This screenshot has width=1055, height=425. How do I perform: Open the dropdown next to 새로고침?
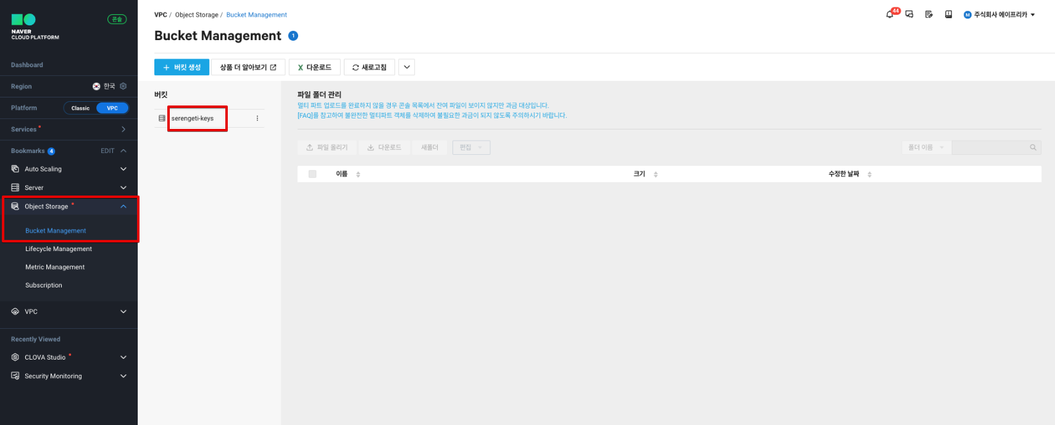tap(406, 67)
